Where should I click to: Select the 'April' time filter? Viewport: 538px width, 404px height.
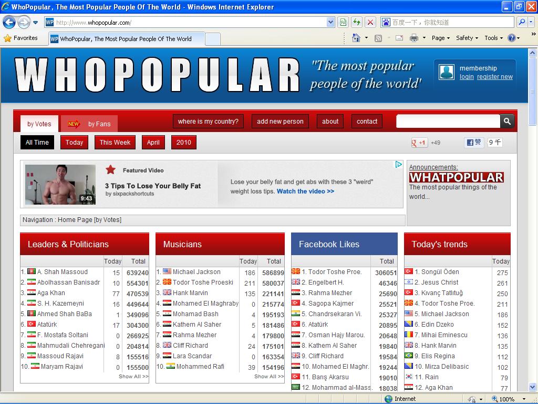[x=153, y=143]
